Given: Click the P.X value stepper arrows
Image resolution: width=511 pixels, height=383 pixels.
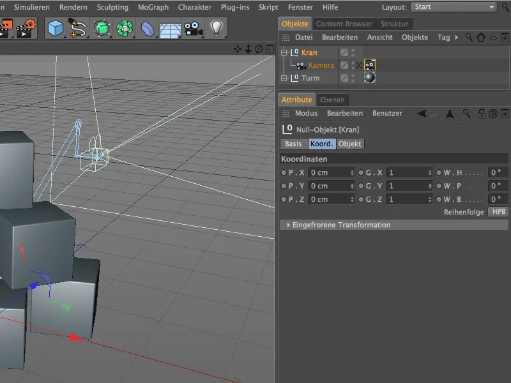Looking at the screenshot, I should coord(352,172).
